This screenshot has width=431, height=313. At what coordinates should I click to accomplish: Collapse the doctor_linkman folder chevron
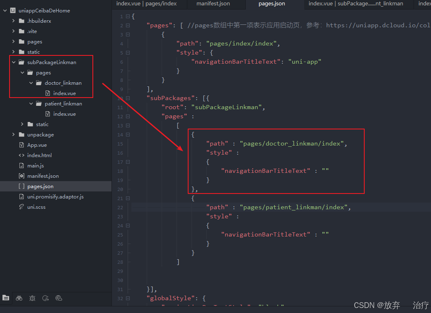31,83
